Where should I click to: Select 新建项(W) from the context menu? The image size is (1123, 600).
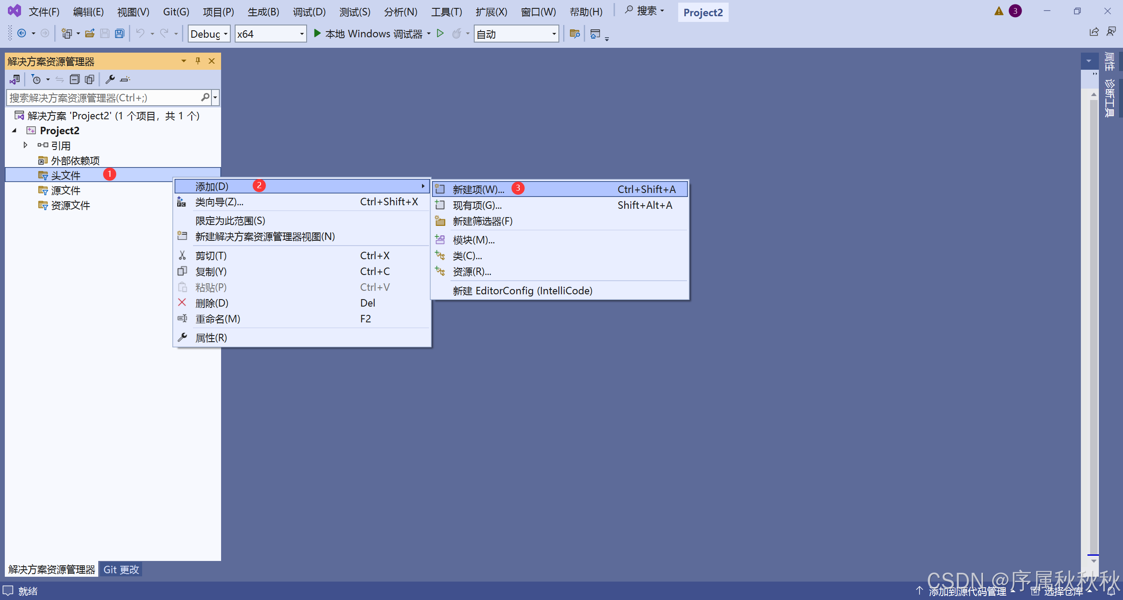tap(478, 189)
